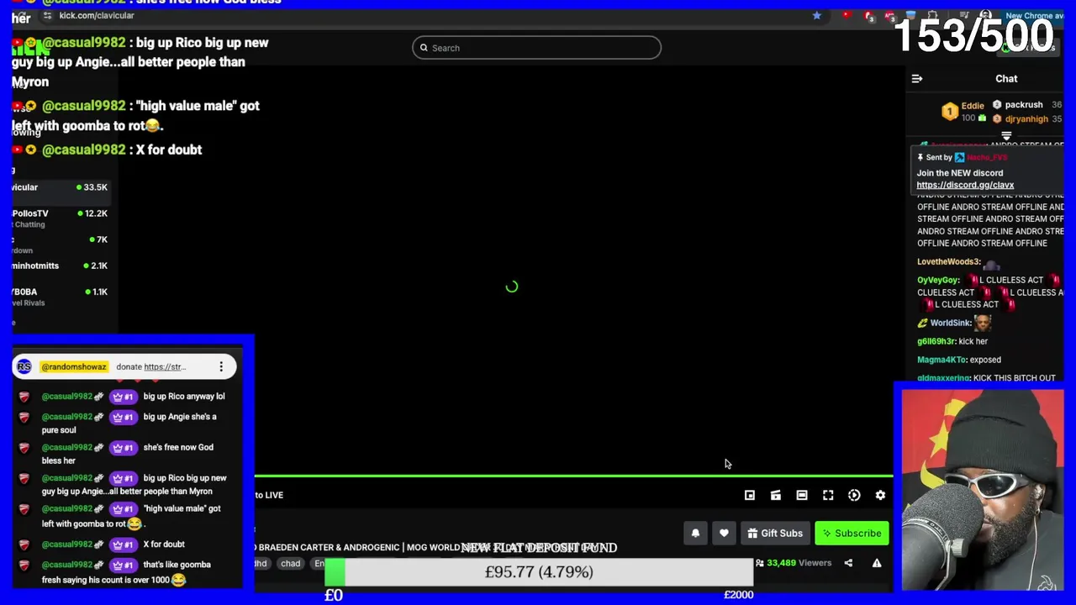Click the green Subscribe button
Screen dimensions: 1076x605
pyautogui.click(x=852, y=534)
